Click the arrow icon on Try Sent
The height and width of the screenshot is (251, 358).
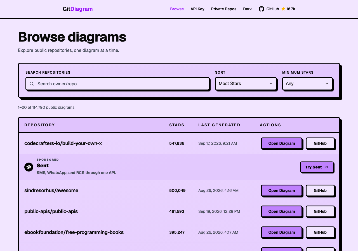tap(326, 167)
